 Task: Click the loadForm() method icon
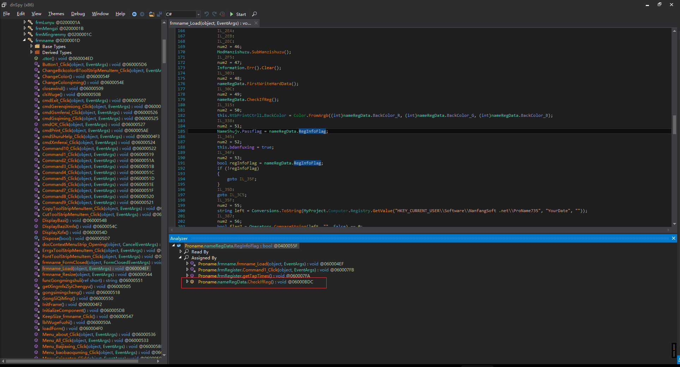37,328
